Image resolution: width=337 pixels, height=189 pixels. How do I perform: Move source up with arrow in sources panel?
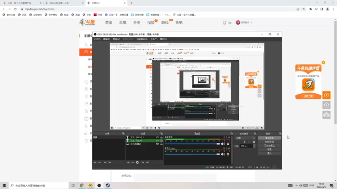point(143,163)
